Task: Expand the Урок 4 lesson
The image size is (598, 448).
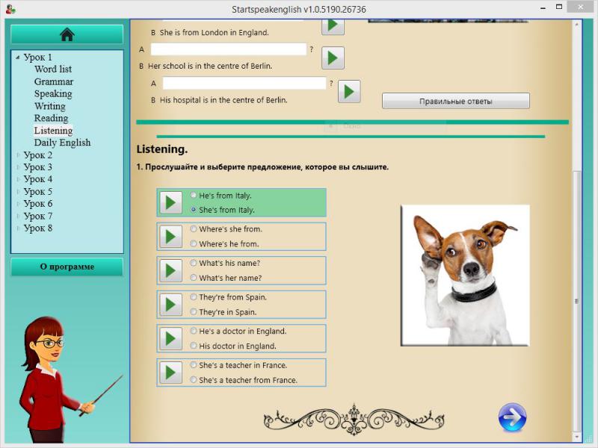Action: [x=17, y=179]
